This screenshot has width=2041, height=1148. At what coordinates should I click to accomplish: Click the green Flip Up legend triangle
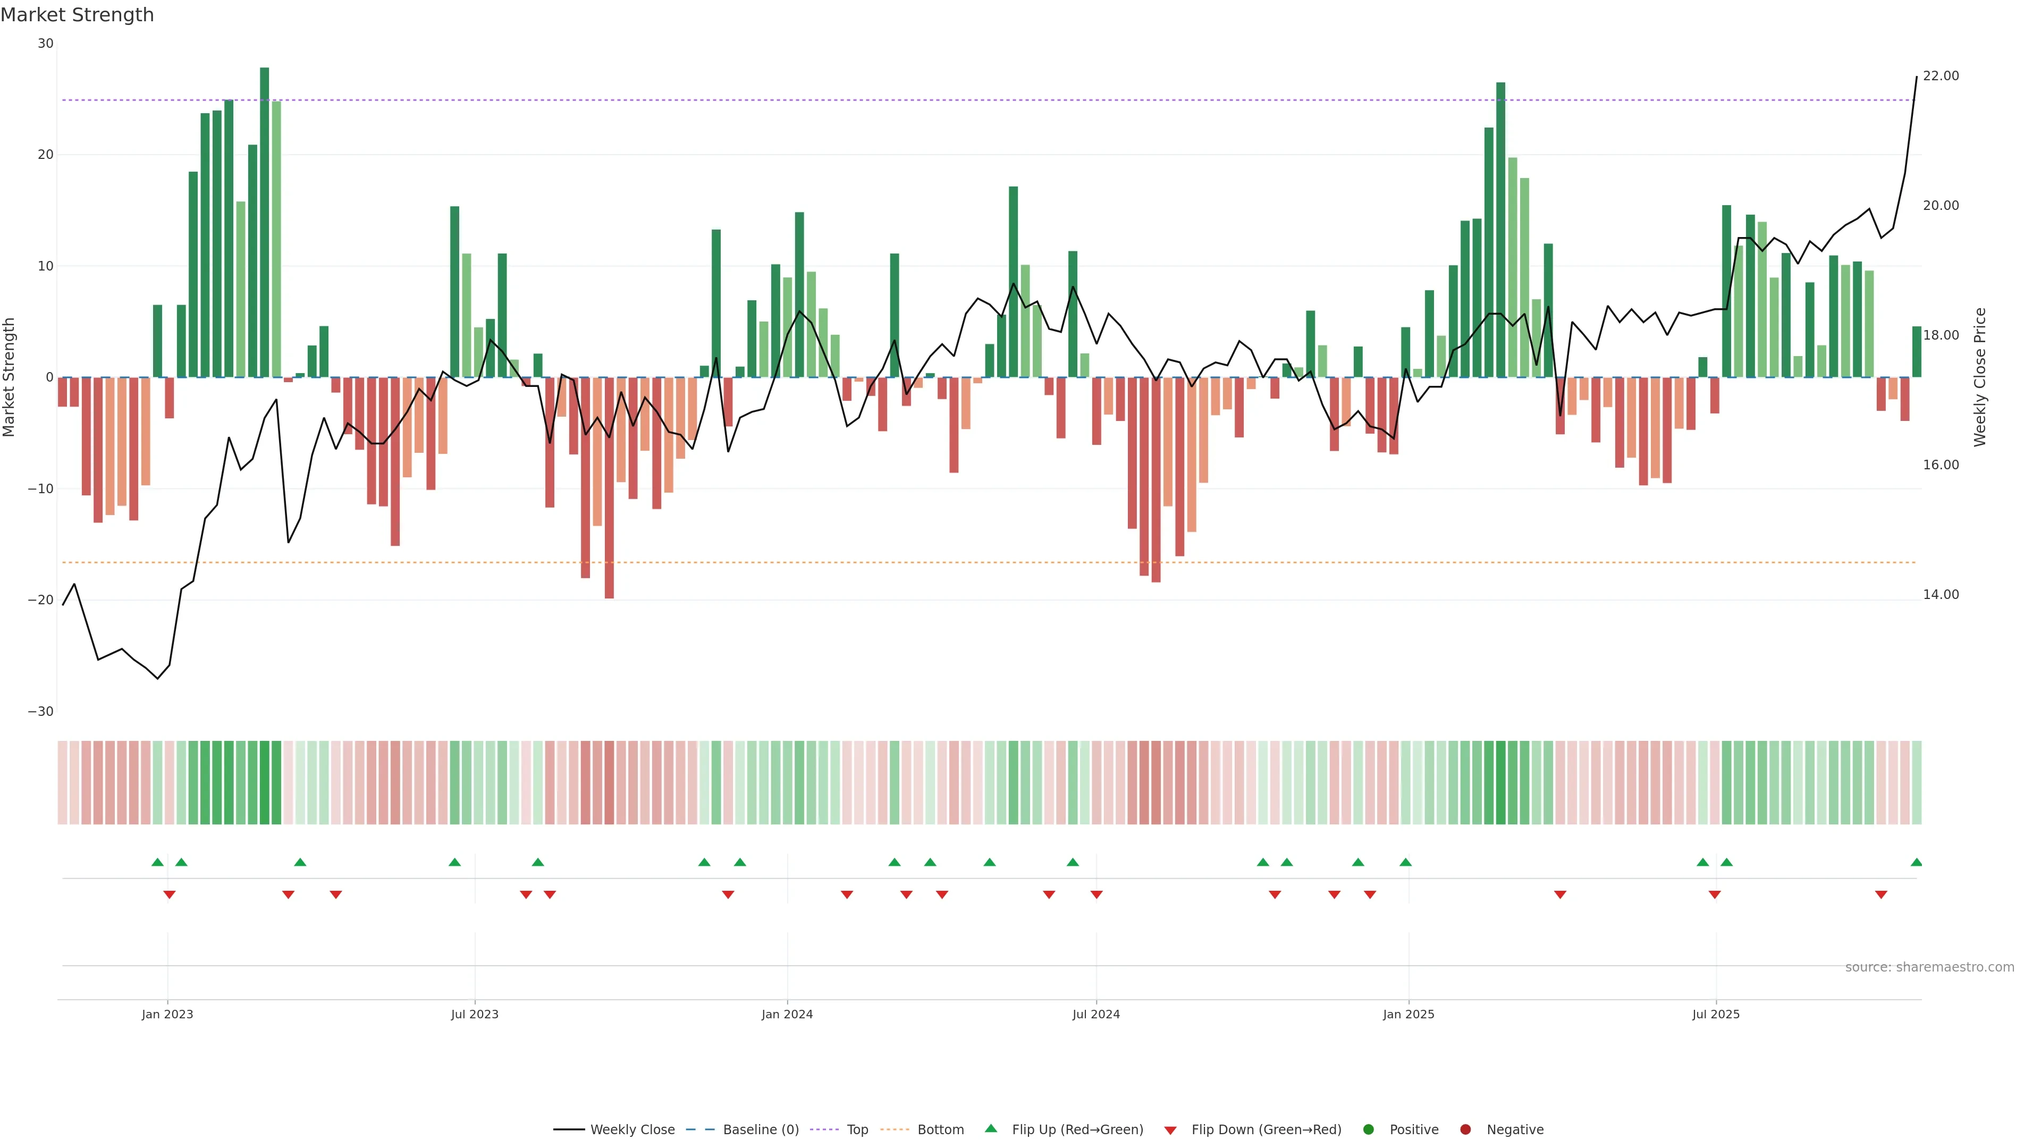[x=990, y=1128]
